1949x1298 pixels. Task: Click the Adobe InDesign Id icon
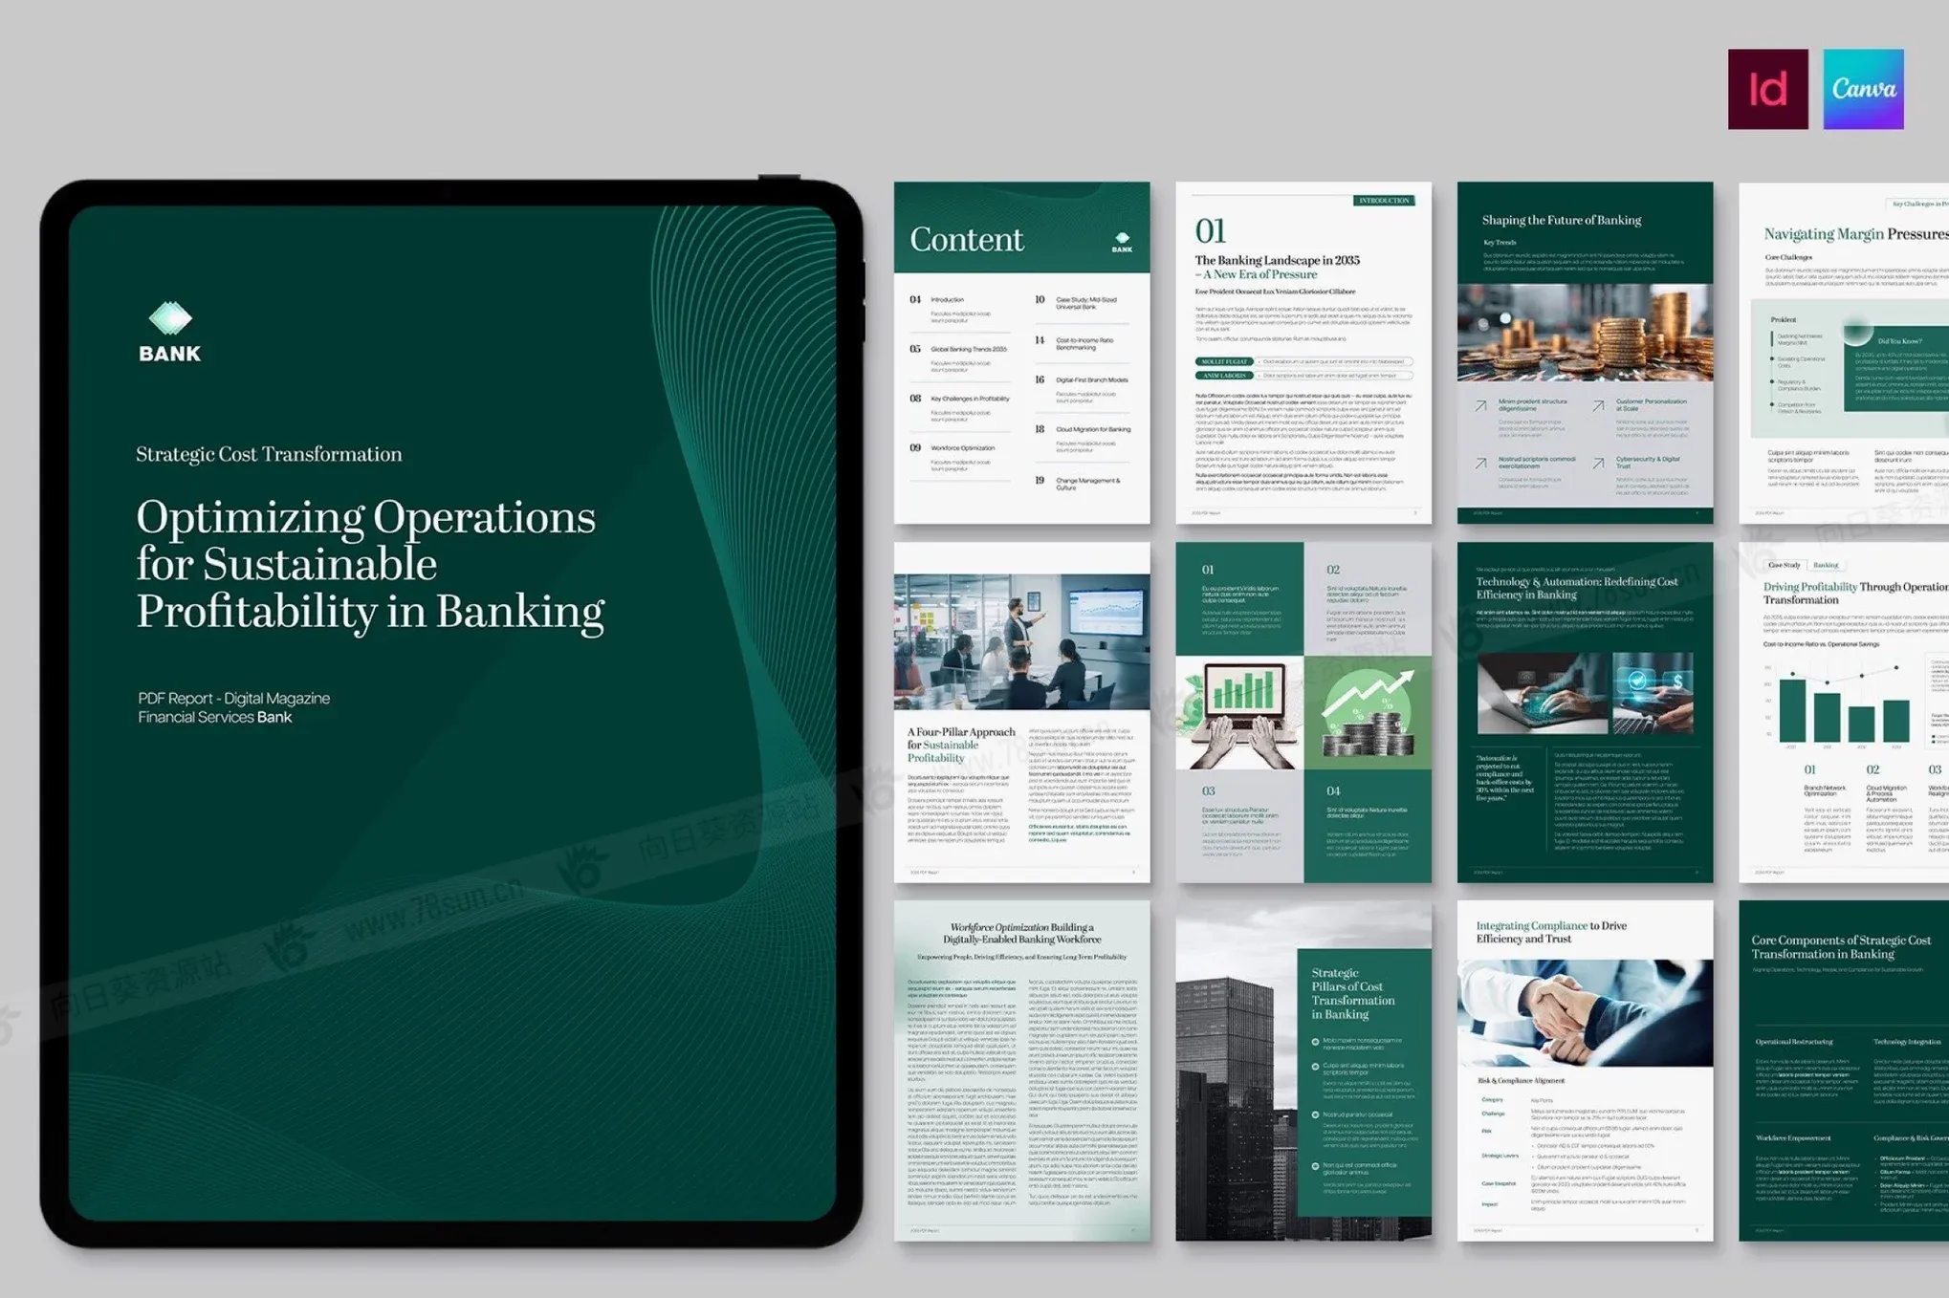click(x=1767, y=89)
